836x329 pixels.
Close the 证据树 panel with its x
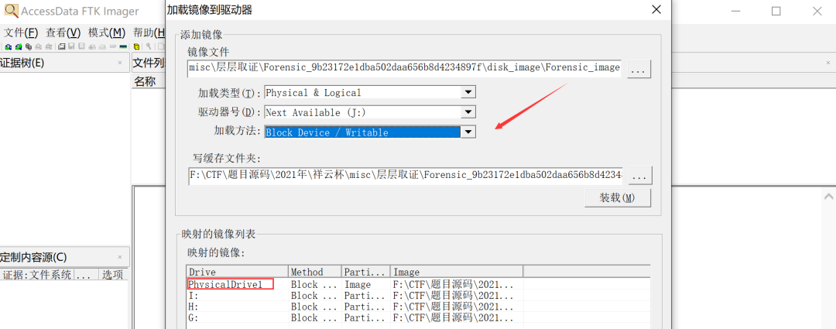click(x=119, y=63)
